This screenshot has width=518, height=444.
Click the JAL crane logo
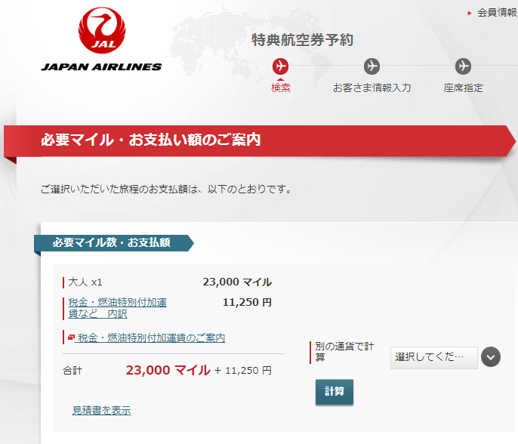(102, 30)
